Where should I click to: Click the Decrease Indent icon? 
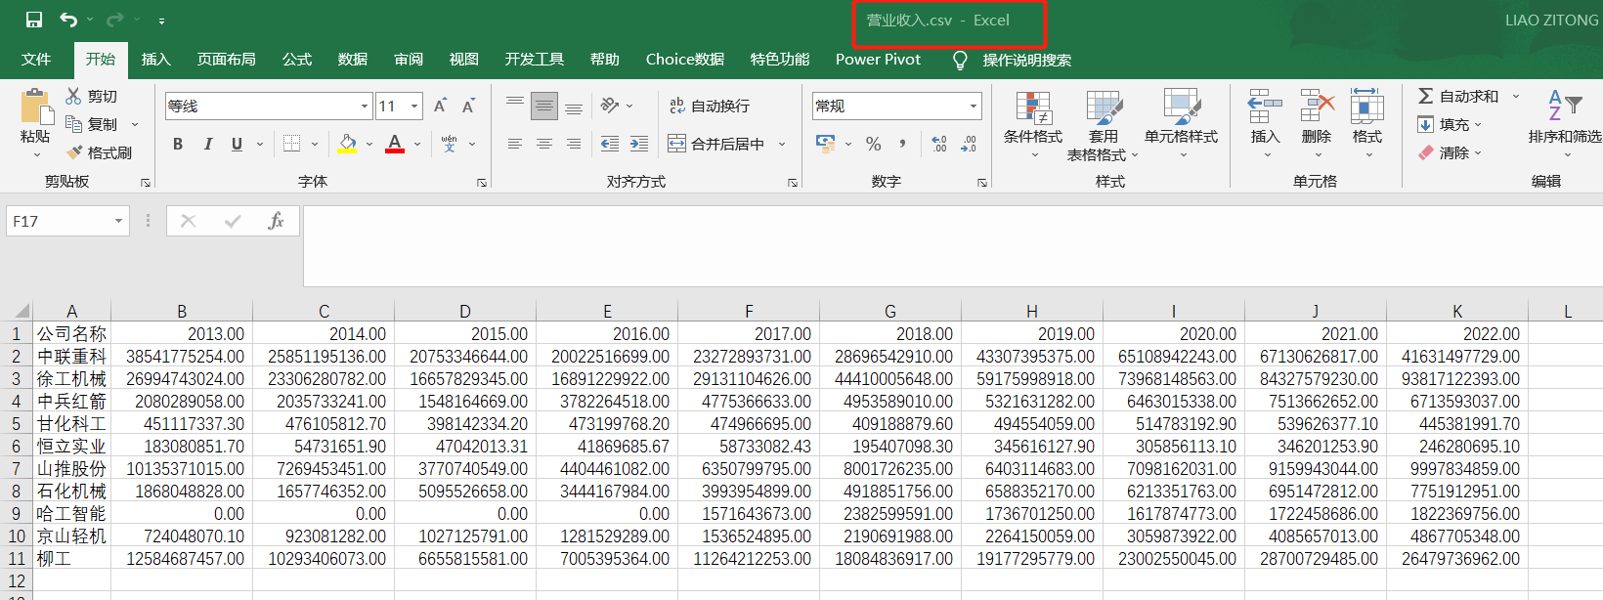click(x=610, y=144)
